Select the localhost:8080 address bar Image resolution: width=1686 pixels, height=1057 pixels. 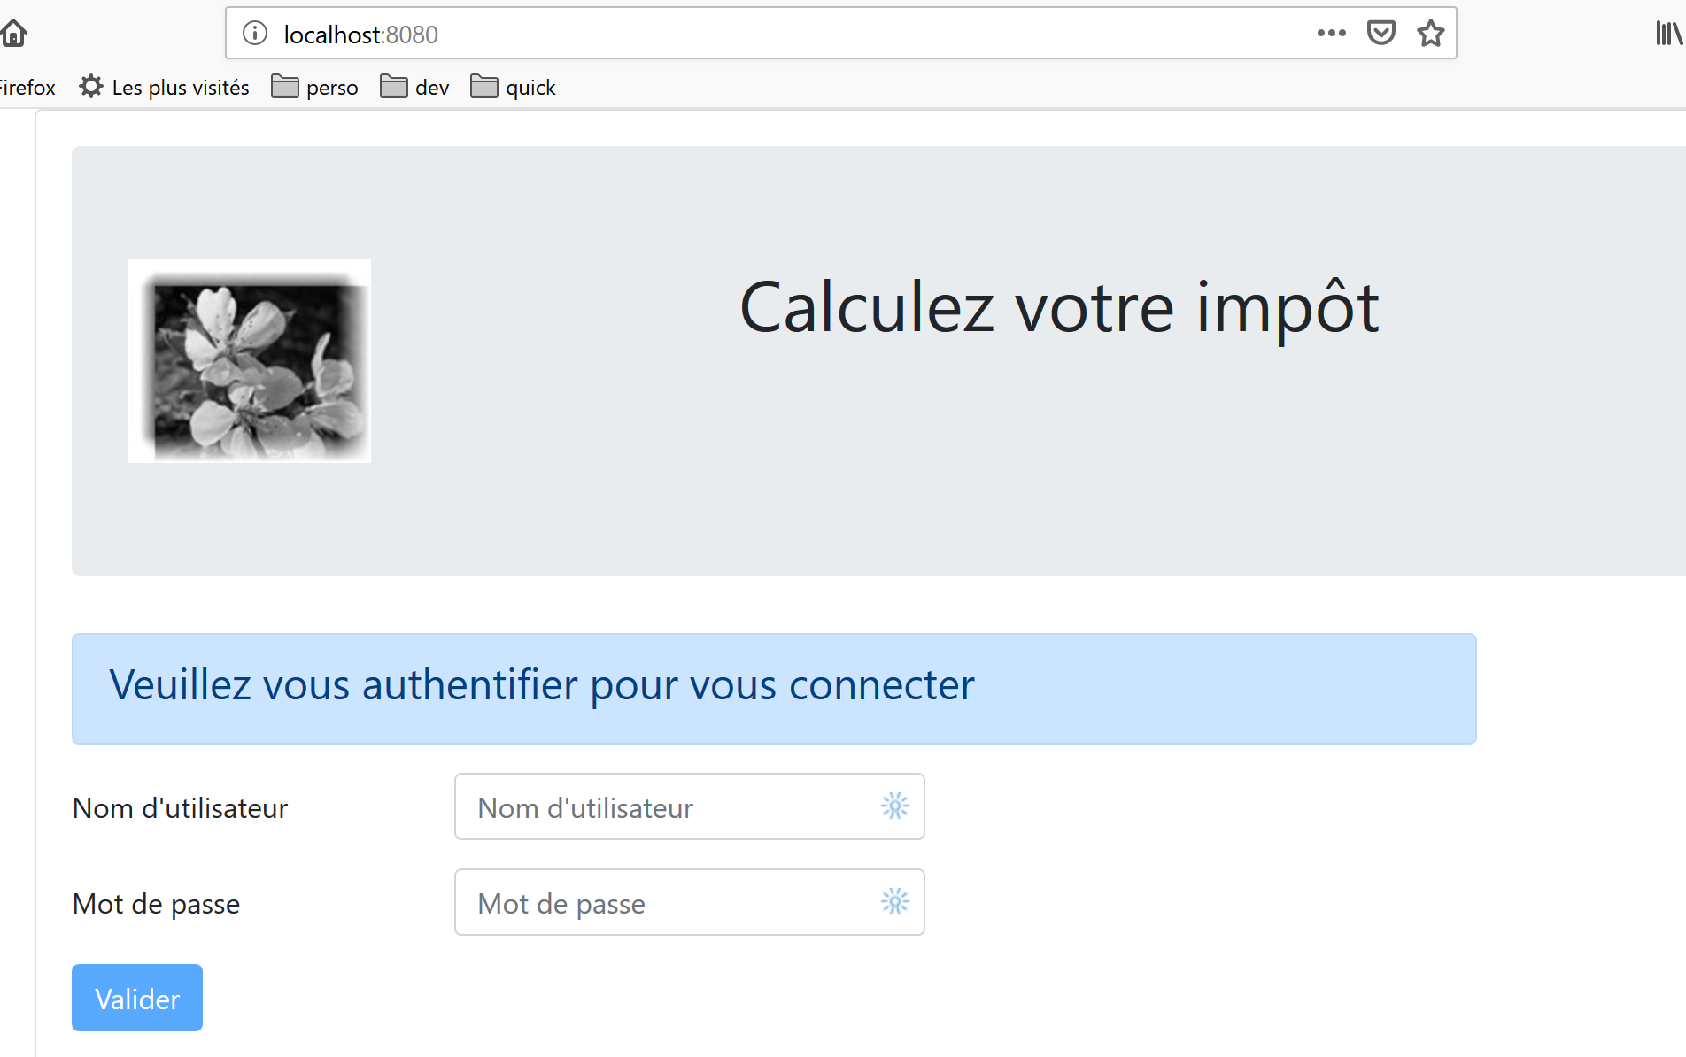point(779,34)
